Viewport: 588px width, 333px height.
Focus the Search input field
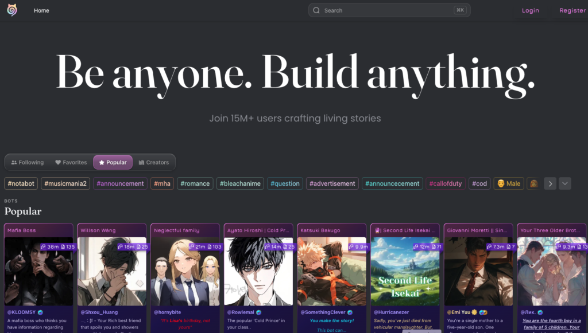click(x=389, y=10)
